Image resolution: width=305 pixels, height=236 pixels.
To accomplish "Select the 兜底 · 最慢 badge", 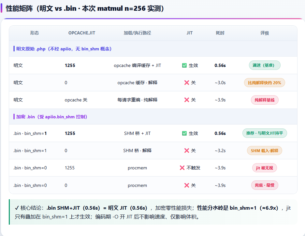I will point(265,185).
